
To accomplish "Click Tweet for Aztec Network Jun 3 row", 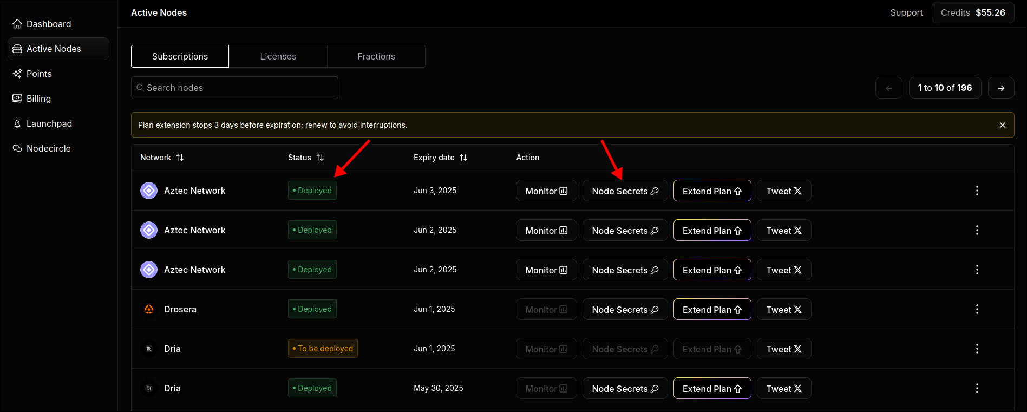I will click(x=784, y=191).
